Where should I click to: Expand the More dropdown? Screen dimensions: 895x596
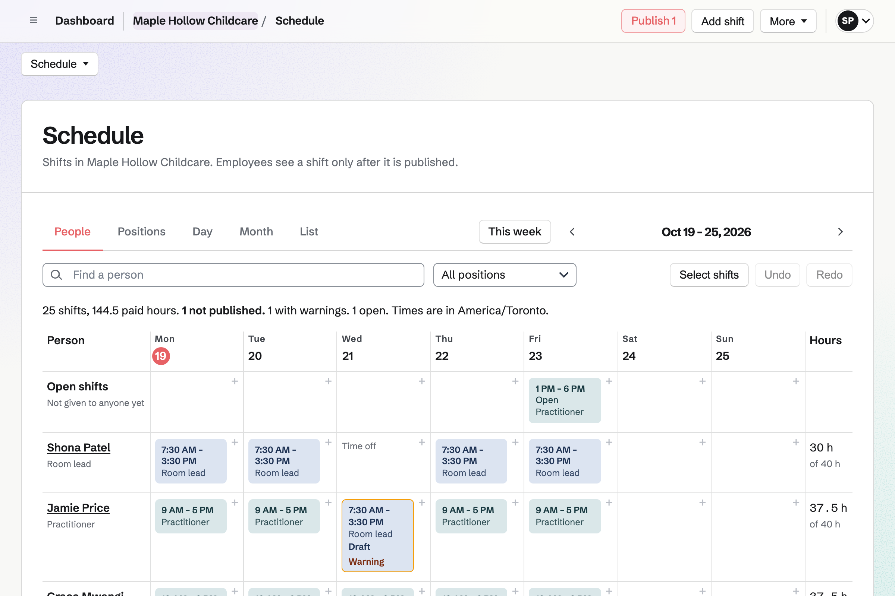point(788,21)
